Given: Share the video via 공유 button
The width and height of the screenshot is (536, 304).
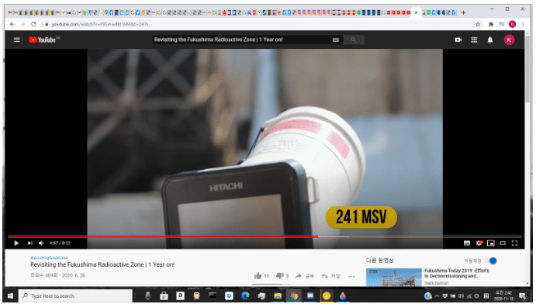Looking at the screenshot, I should click(305, 275).
